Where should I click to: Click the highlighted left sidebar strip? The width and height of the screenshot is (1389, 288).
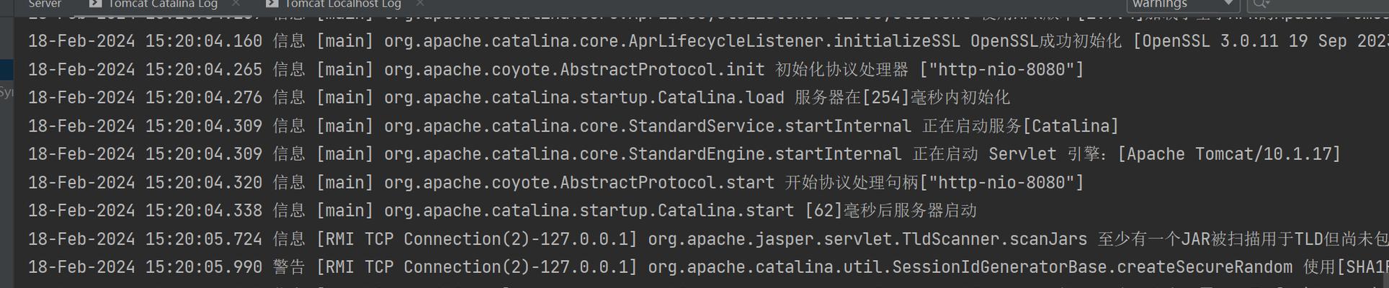(6, 70)
